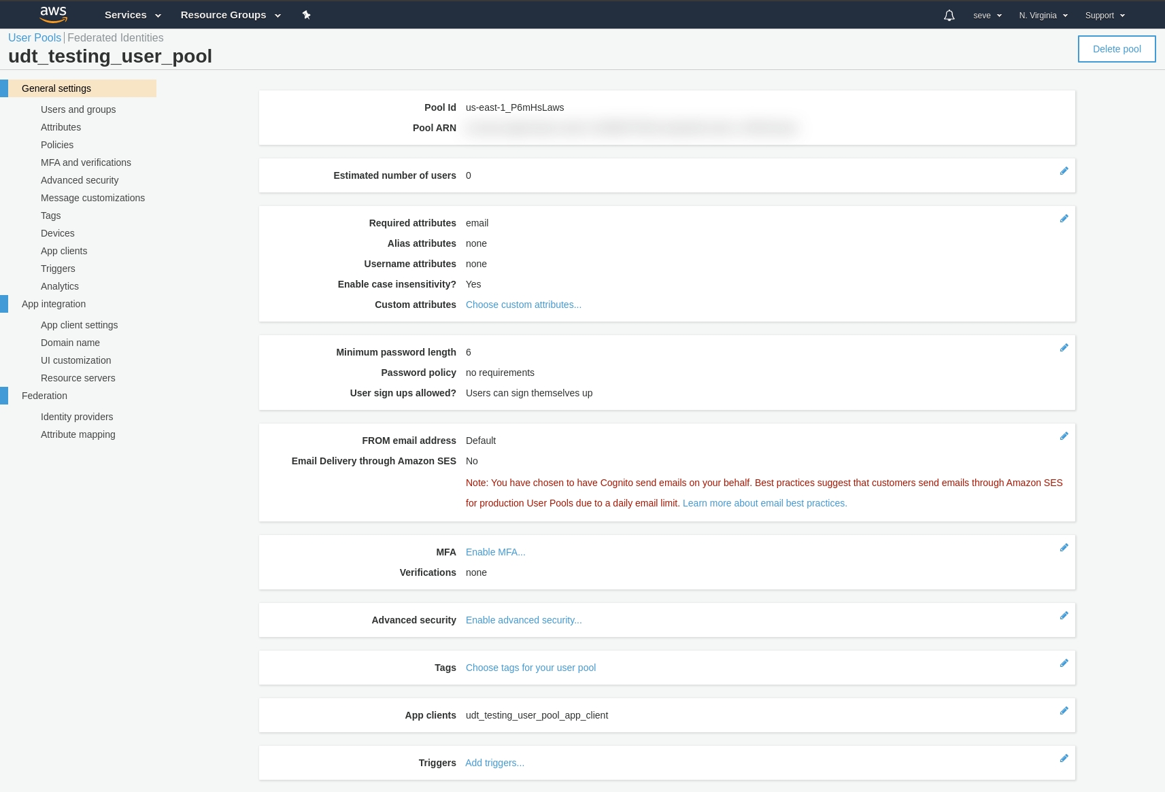Screen dimensions: 1165x792
Task: Open Tags in sidebar
Action: point(50,216)
